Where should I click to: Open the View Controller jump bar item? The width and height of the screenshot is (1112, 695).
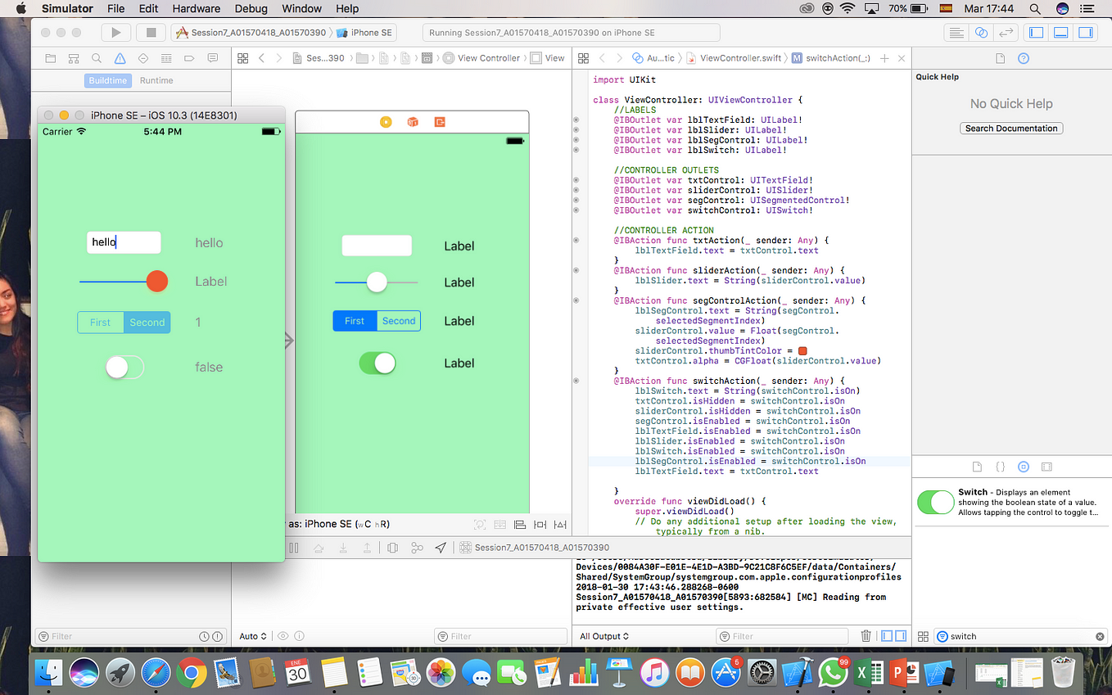coord(481,58)
